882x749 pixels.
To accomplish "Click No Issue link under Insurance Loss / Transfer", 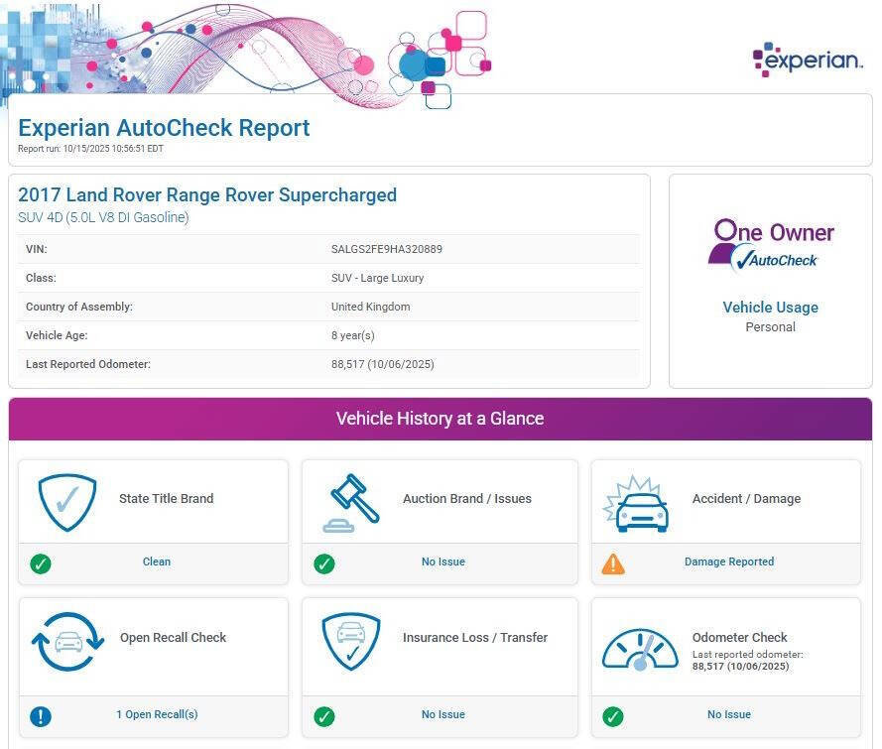I will [x=442, y=714].
